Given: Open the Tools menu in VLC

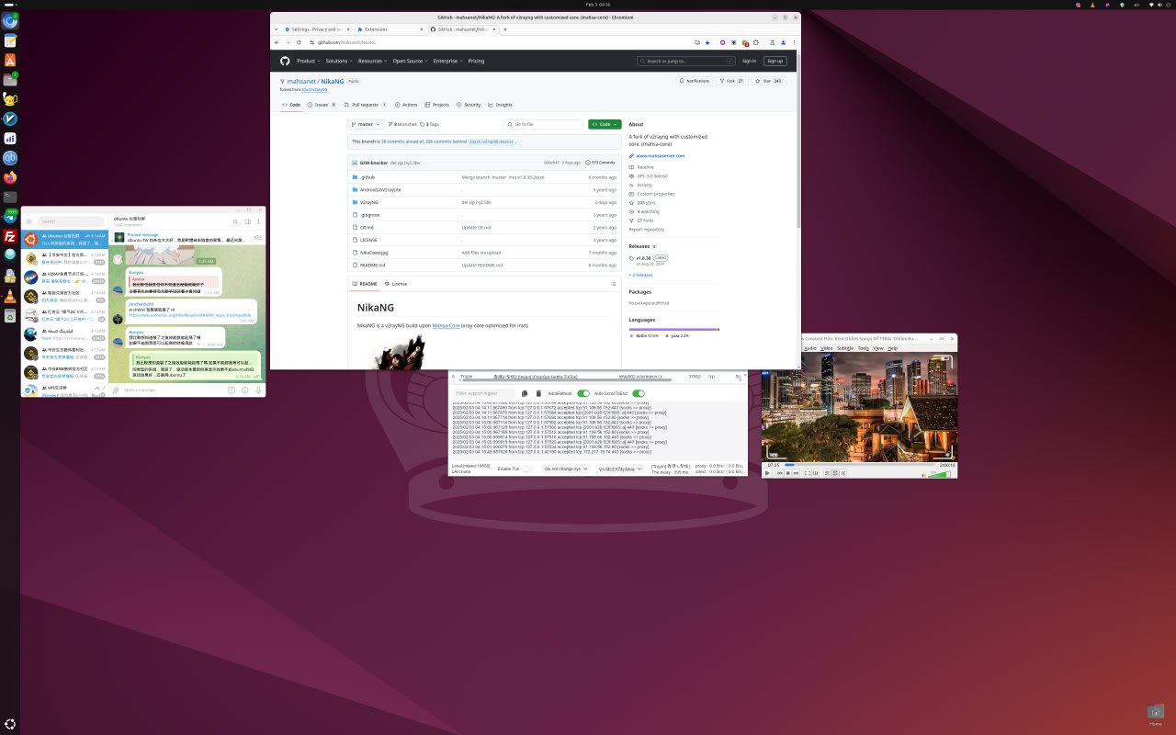Looking at the screenshot, I should click(x=864, y=348).
